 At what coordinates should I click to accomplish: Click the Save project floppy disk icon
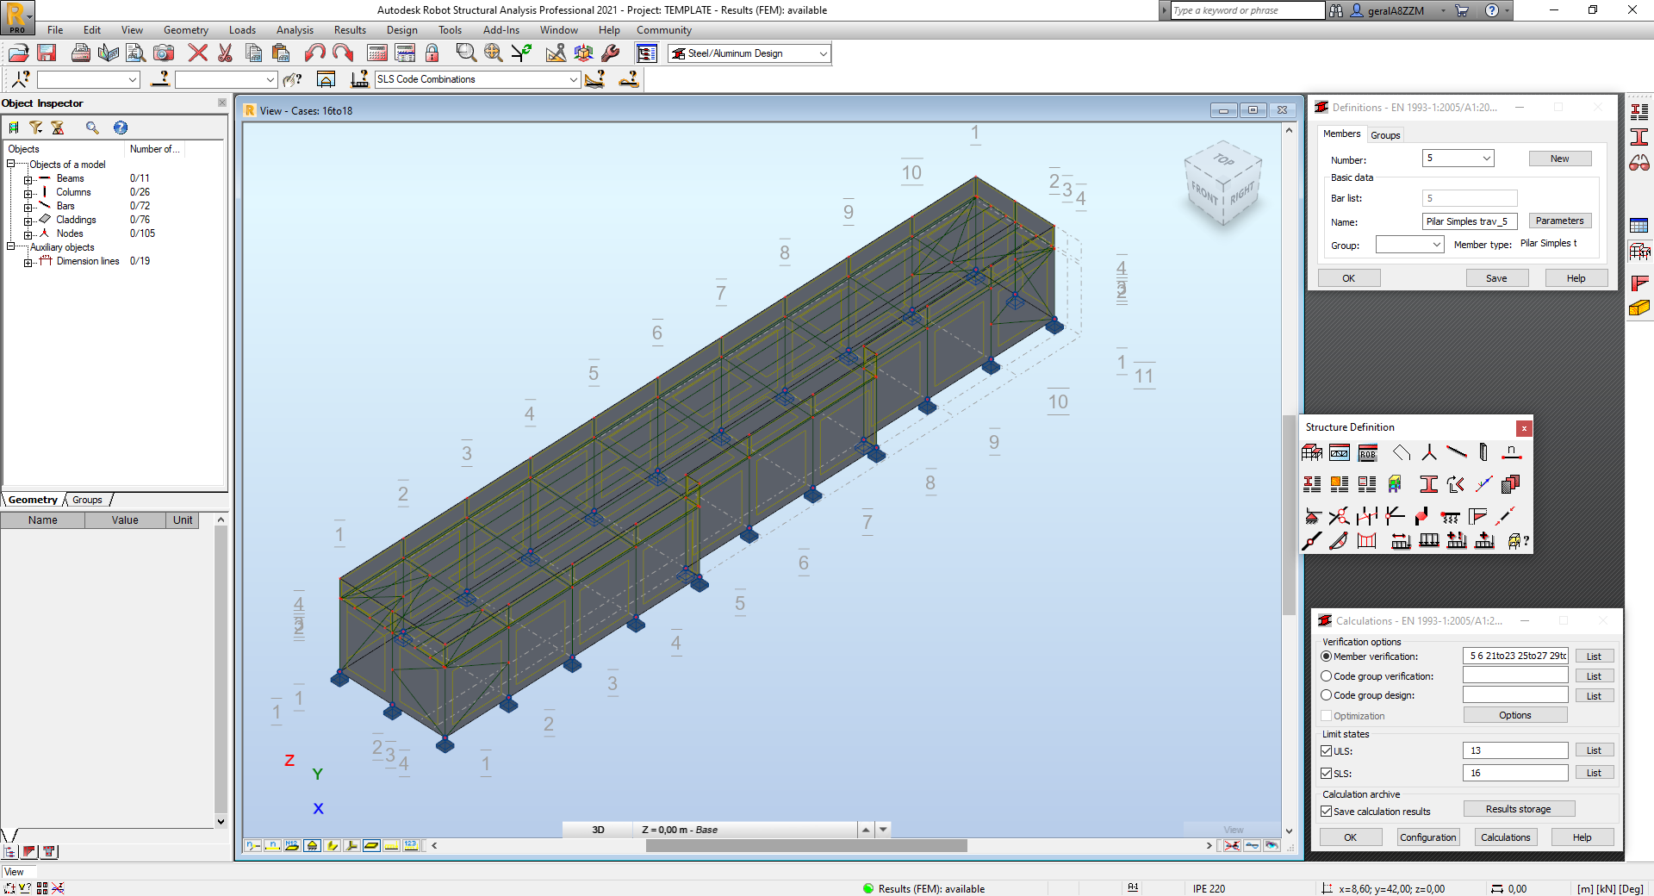47,53
